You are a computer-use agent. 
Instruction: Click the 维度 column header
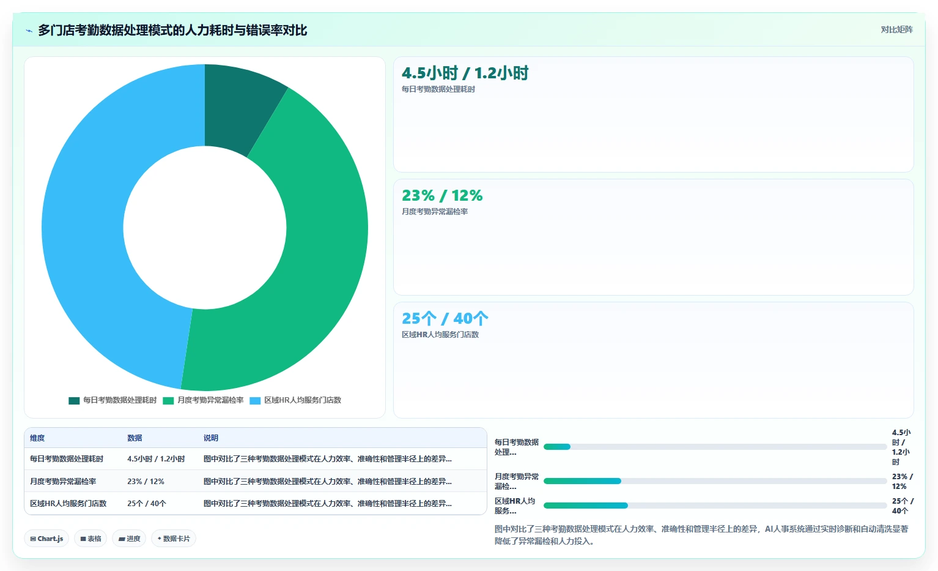37,438
